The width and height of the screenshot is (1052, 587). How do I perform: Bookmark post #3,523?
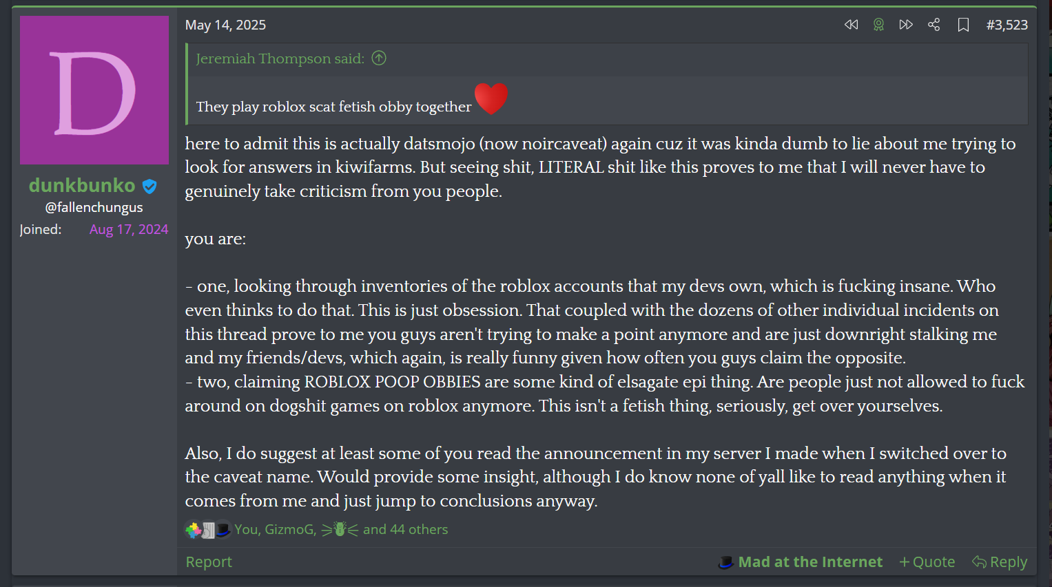tap(963, 25)
